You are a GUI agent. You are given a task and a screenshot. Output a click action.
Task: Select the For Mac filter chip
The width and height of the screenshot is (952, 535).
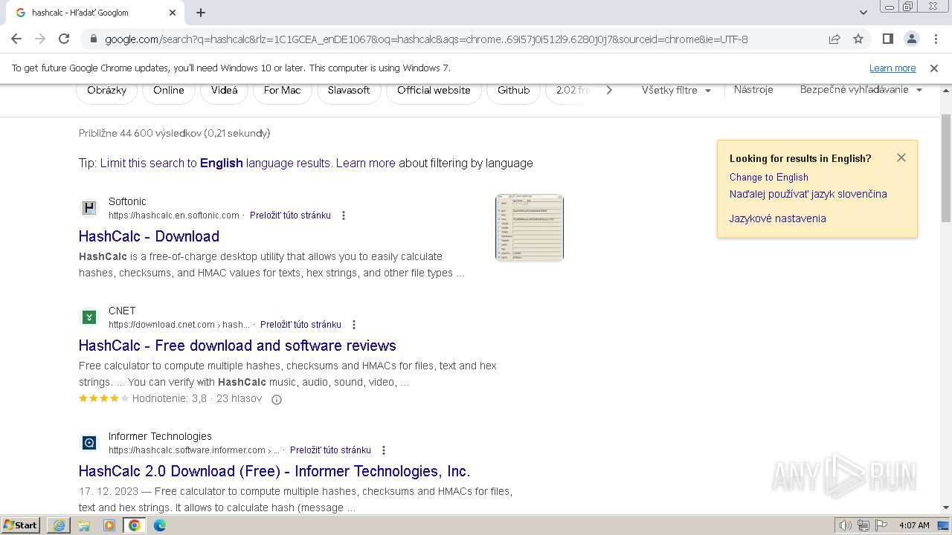coord(282,90)
